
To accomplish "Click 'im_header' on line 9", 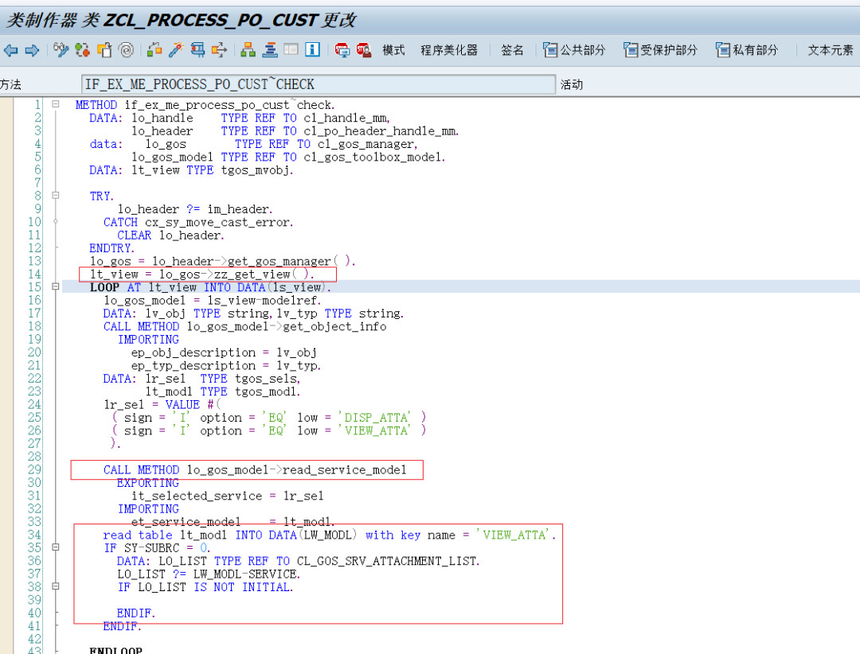I will tap(237, 209).
